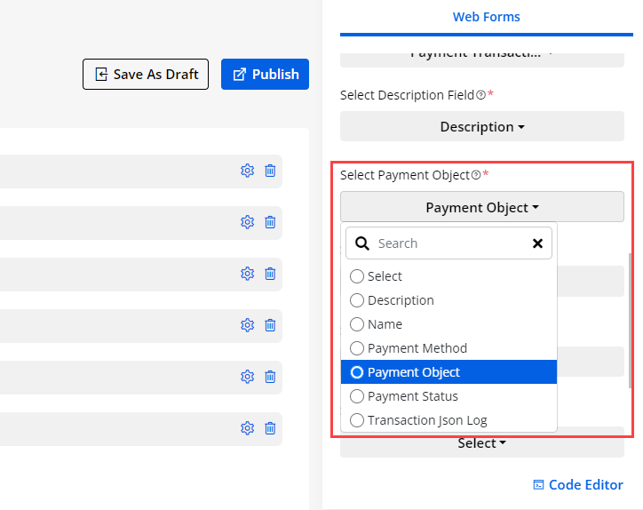Screen dimensions: 643x510
Task: Click the gear settings icon in first row
Action: (x=247, y=171)
